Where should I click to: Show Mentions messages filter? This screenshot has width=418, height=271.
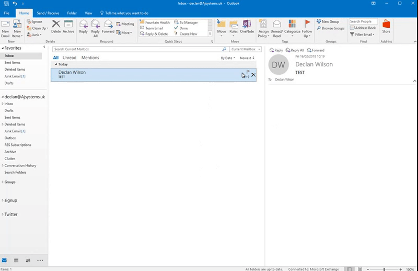(90, 58)
